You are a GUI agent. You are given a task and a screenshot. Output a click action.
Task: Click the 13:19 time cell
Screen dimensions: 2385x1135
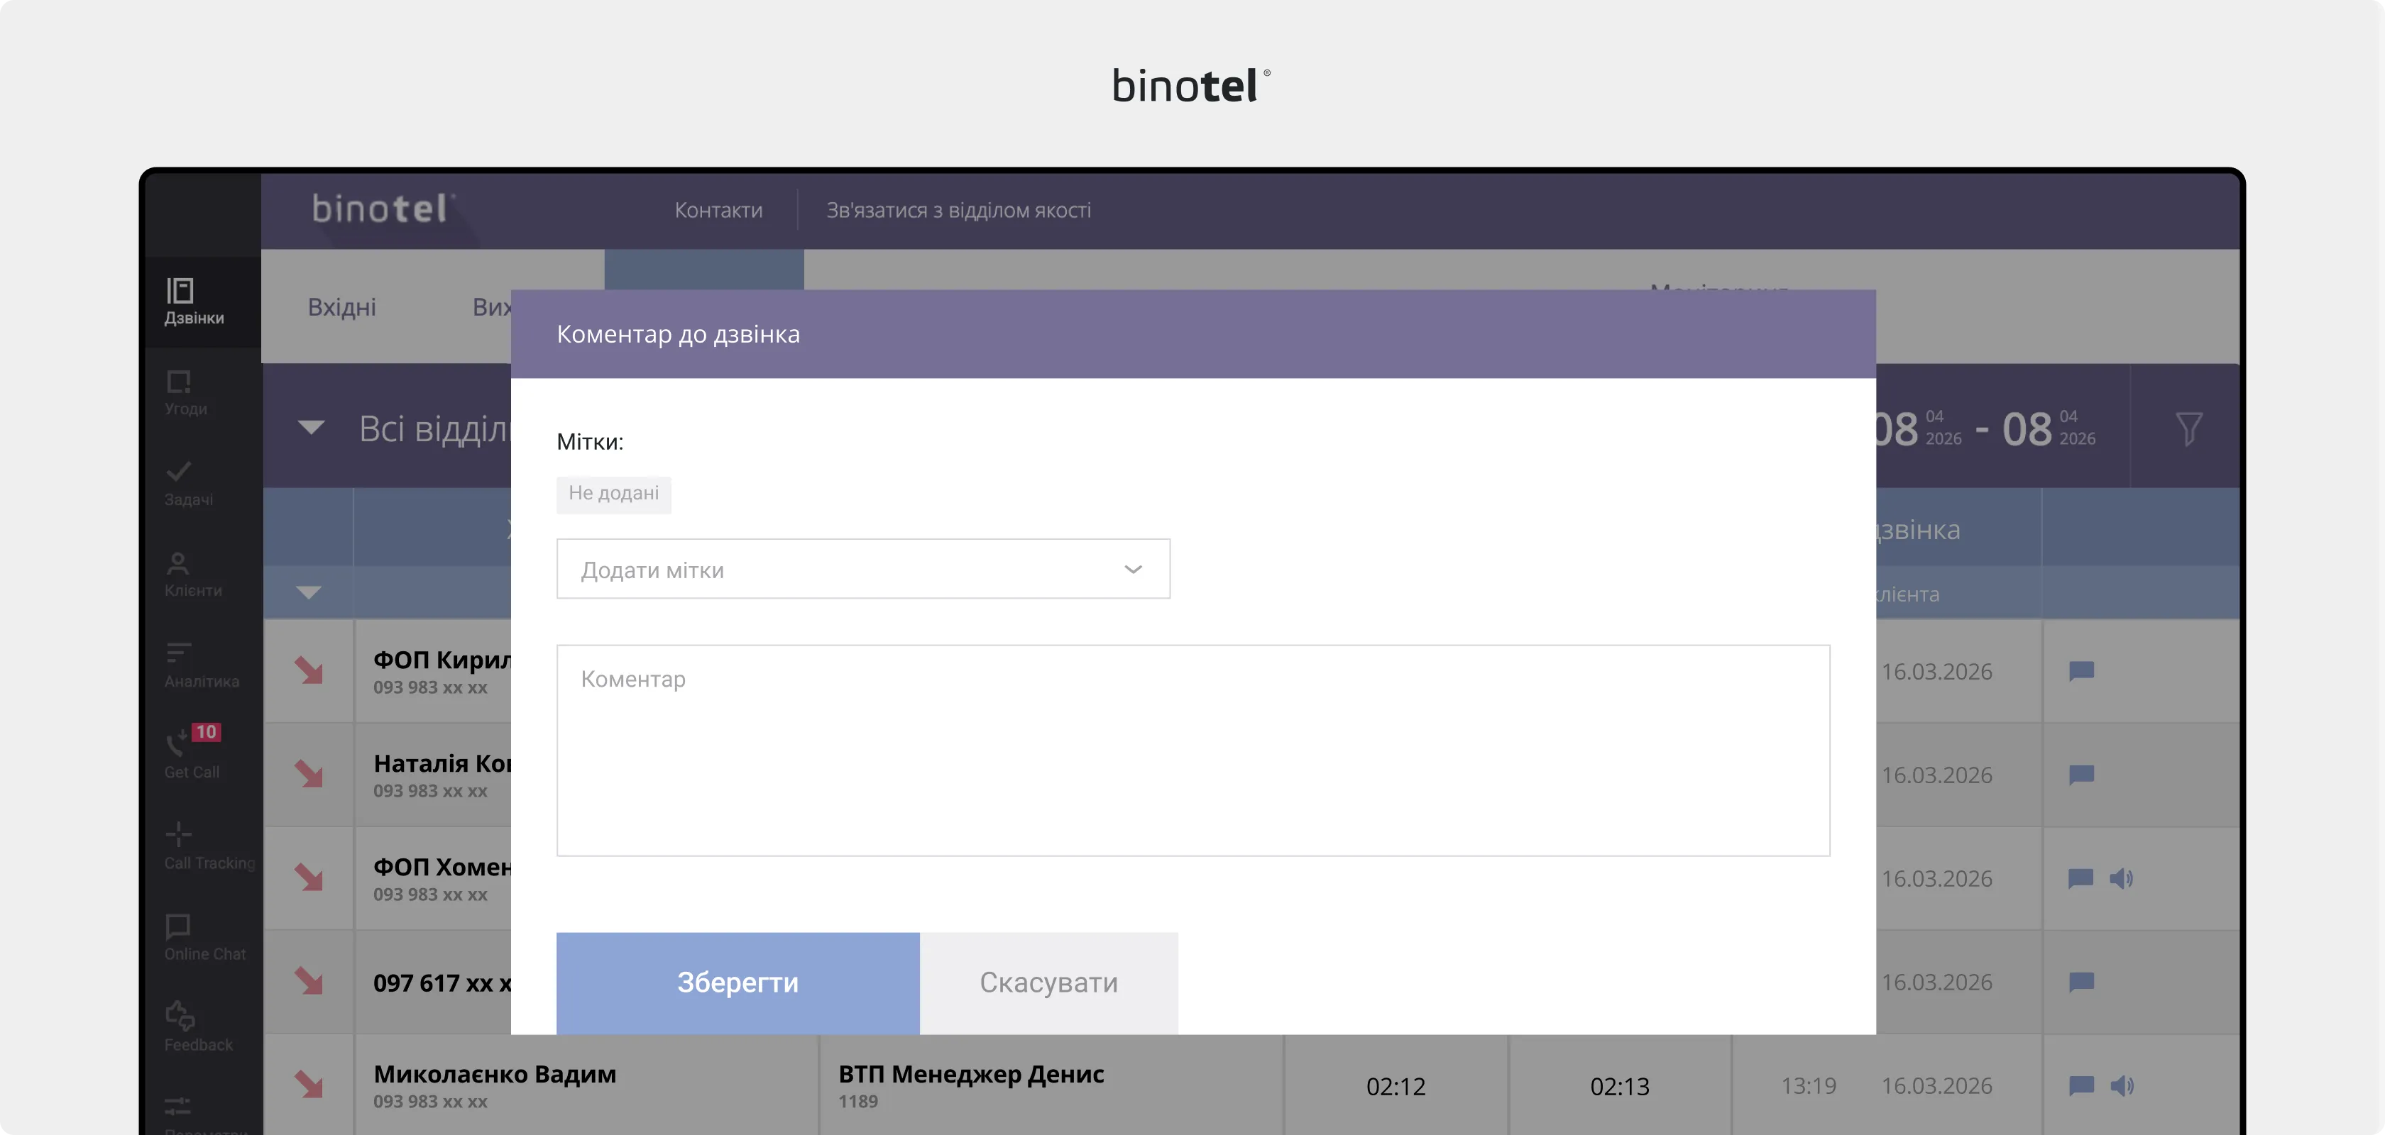[x=1808, y=1085]
